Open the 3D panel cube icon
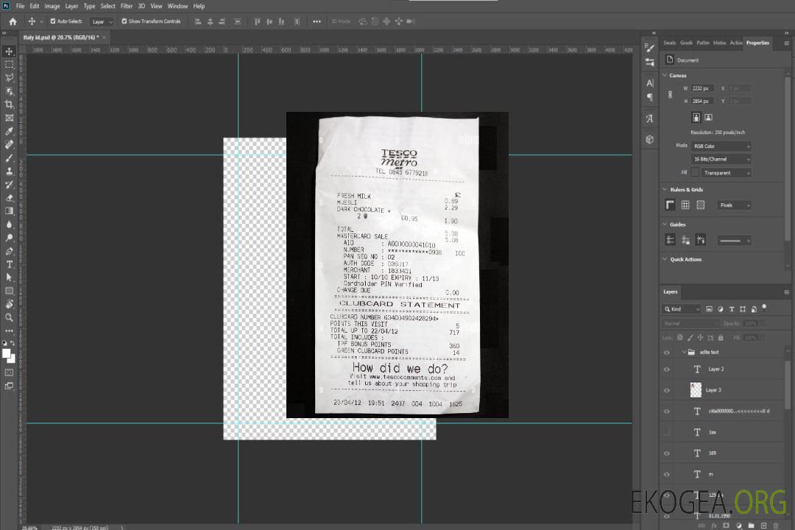The width and height of the screenshot is (795, 530). [649, 139]
